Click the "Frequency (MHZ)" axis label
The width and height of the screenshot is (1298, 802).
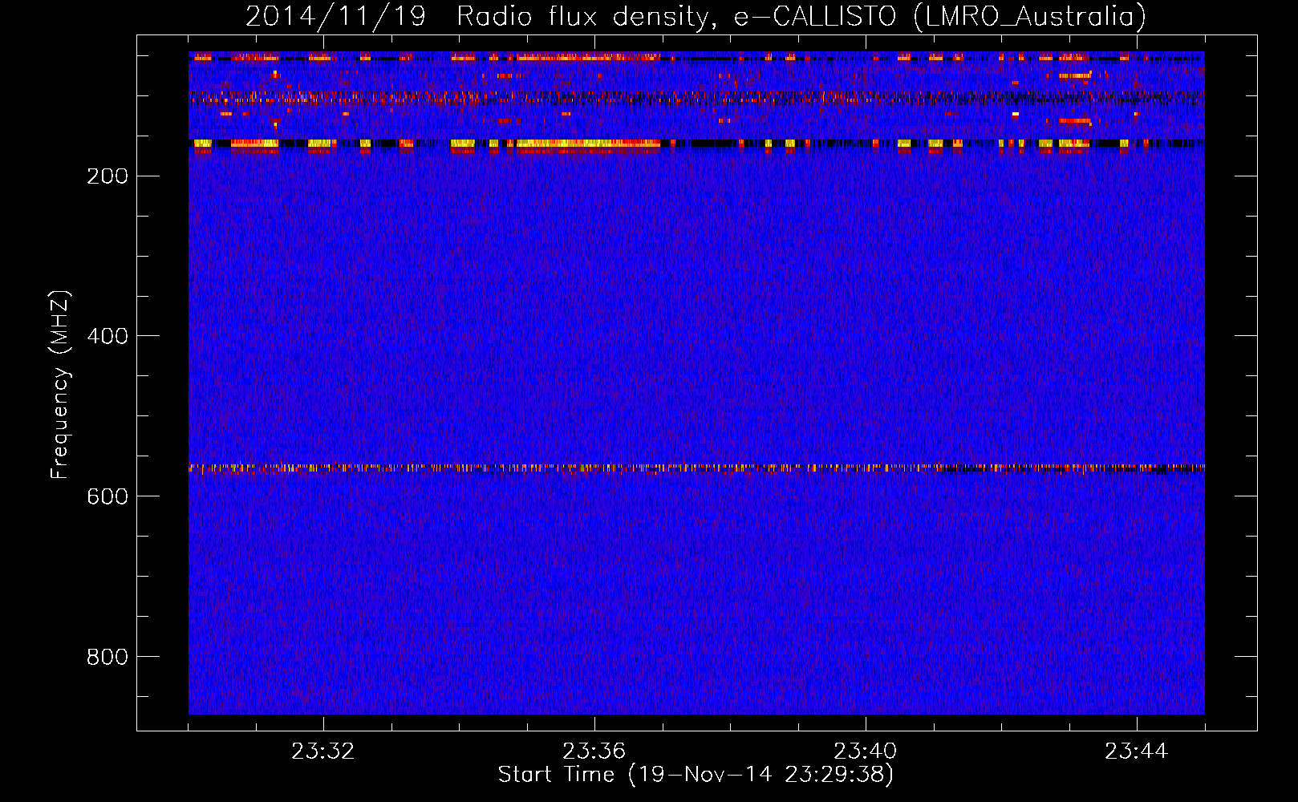click(60, 385)
